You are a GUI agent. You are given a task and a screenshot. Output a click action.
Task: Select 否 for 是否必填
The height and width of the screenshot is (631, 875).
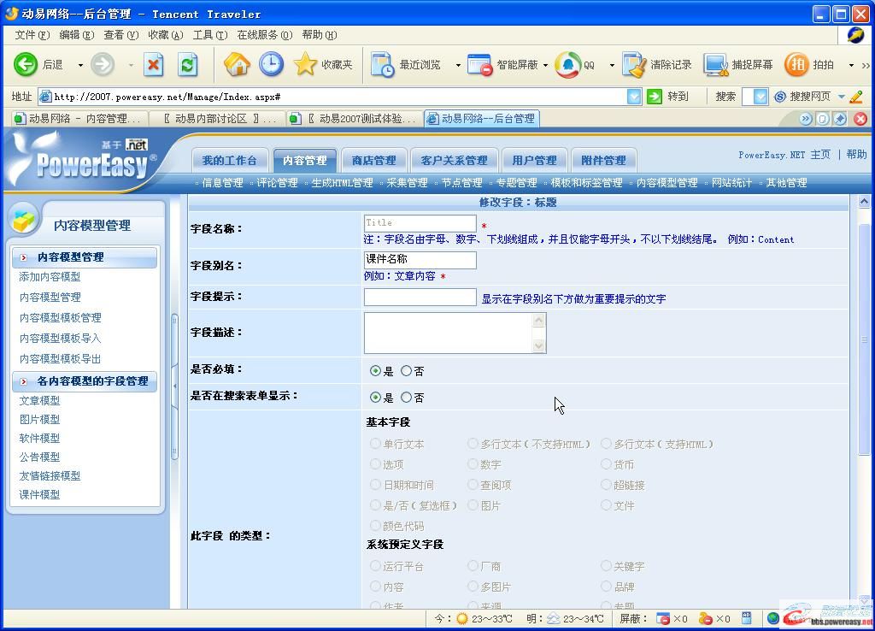pos(408,371)
